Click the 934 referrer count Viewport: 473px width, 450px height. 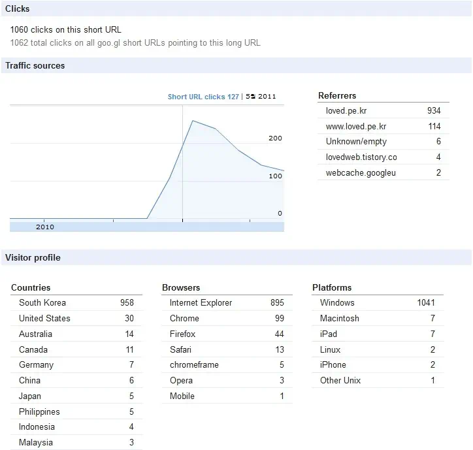coord(434,110)
